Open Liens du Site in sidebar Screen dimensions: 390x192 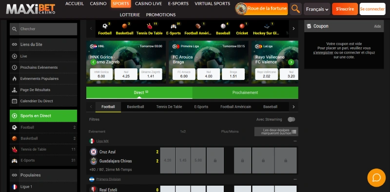pos(43,44)
